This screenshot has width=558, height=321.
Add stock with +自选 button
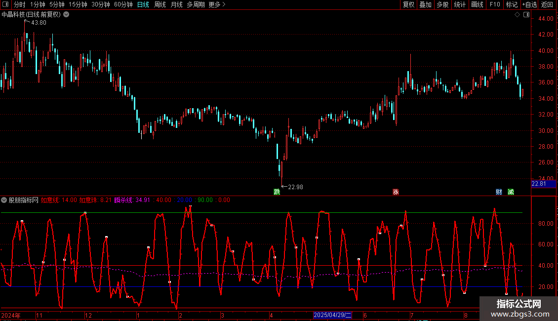[529, 4]
